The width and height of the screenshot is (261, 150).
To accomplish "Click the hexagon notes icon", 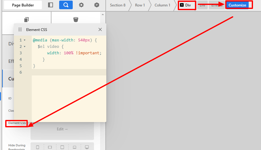I will coord(97,5).
